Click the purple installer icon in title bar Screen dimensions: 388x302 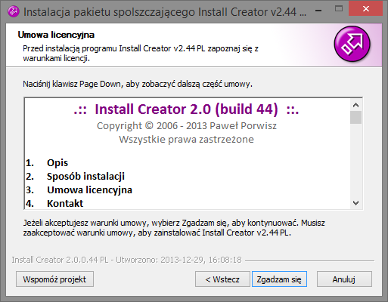pyautogui.click(x=14, y=11)
